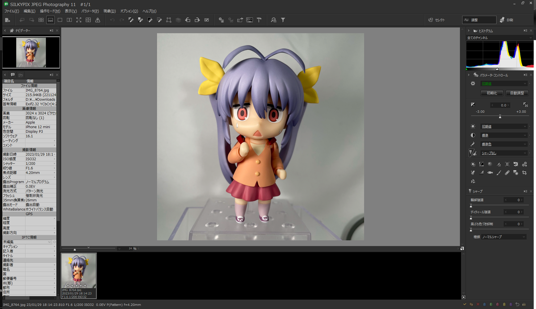Adjust the exposure bias slider handle

[500, 117]
